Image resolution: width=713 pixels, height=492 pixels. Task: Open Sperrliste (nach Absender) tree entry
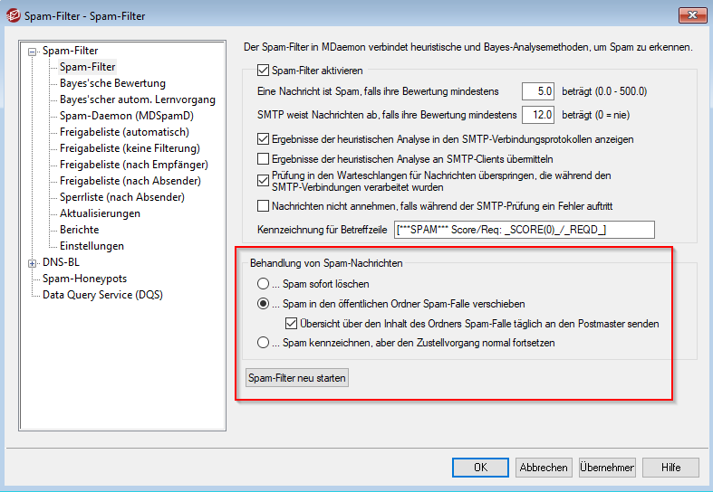point(122,197)
